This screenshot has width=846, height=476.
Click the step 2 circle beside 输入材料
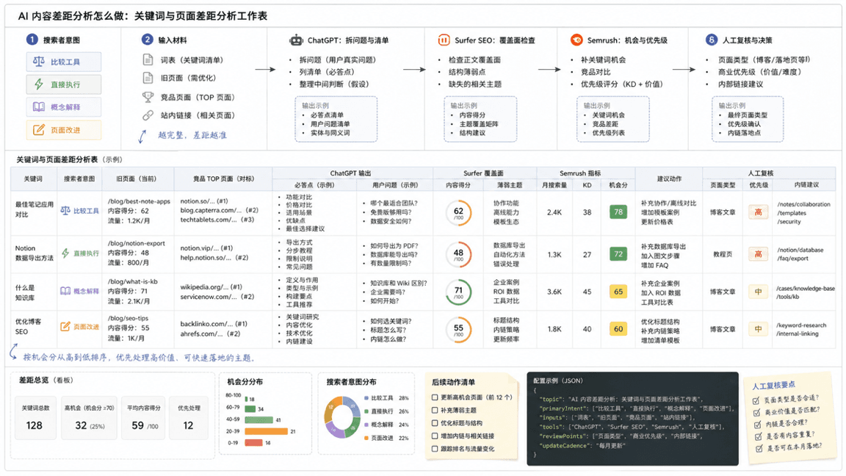tap(147, 40)
